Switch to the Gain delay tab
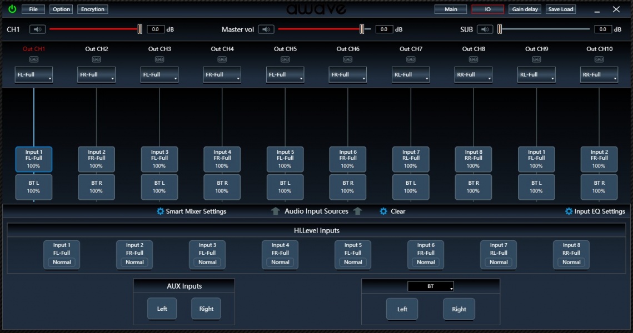 tap(525, 9)
